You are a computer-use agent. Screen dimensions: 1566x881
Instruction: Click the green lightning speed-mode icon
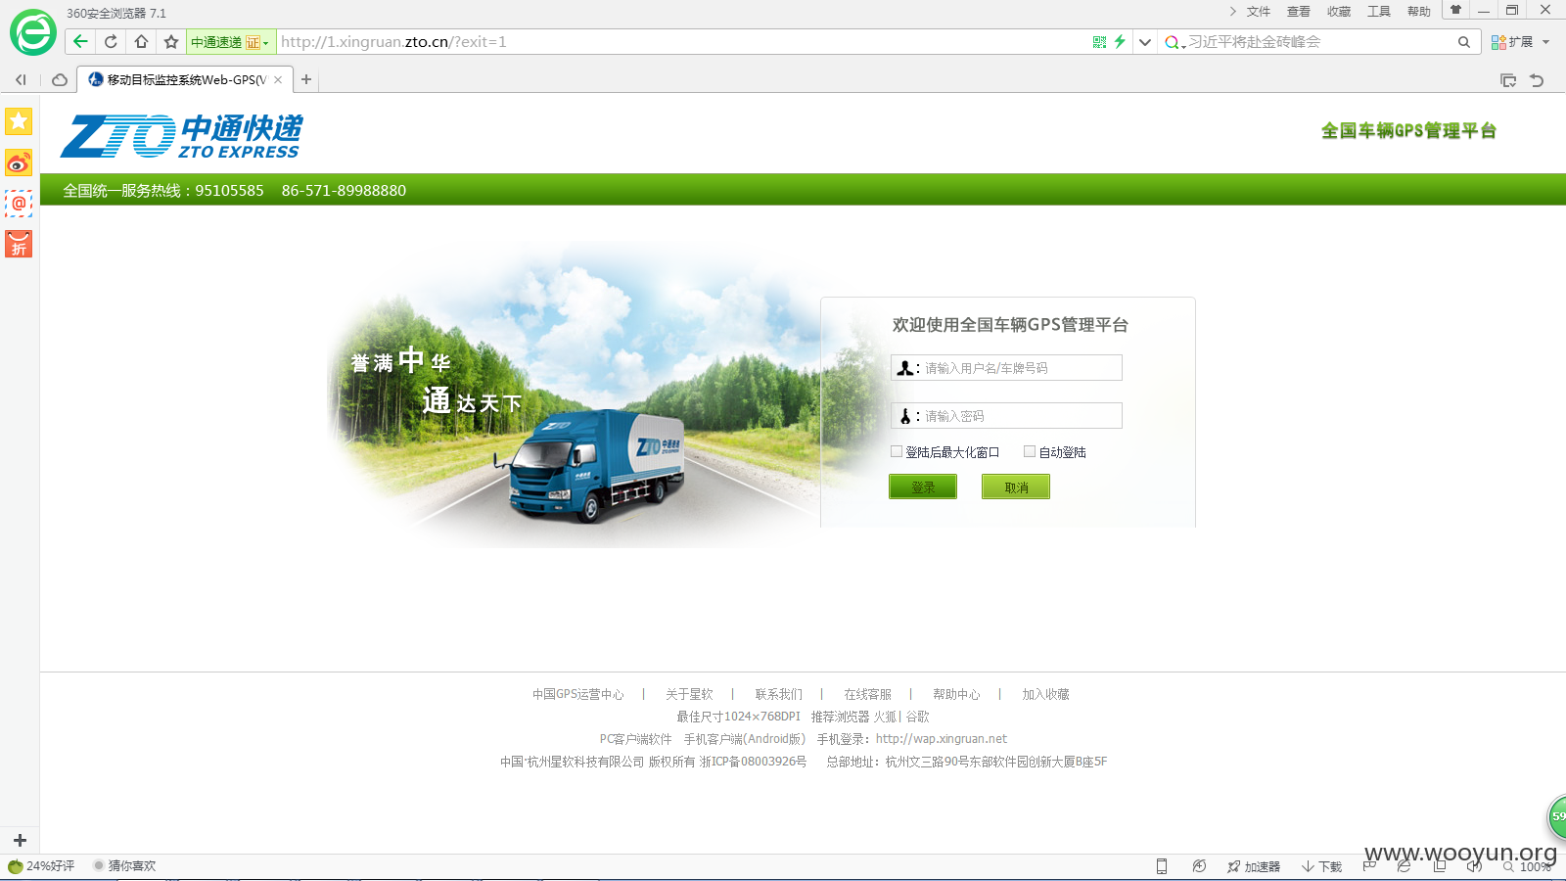pos(1120,41)
